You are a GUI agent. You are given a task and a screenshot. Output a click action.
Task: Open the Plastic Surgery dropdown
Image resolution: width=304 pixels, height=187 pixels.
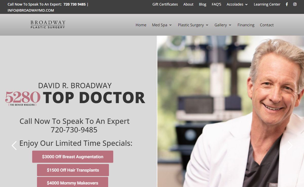[x=193, y=25]
